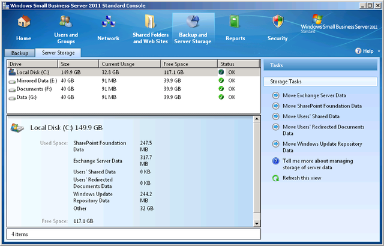
Task: Sort list by Drive column header
Action: 32,64
